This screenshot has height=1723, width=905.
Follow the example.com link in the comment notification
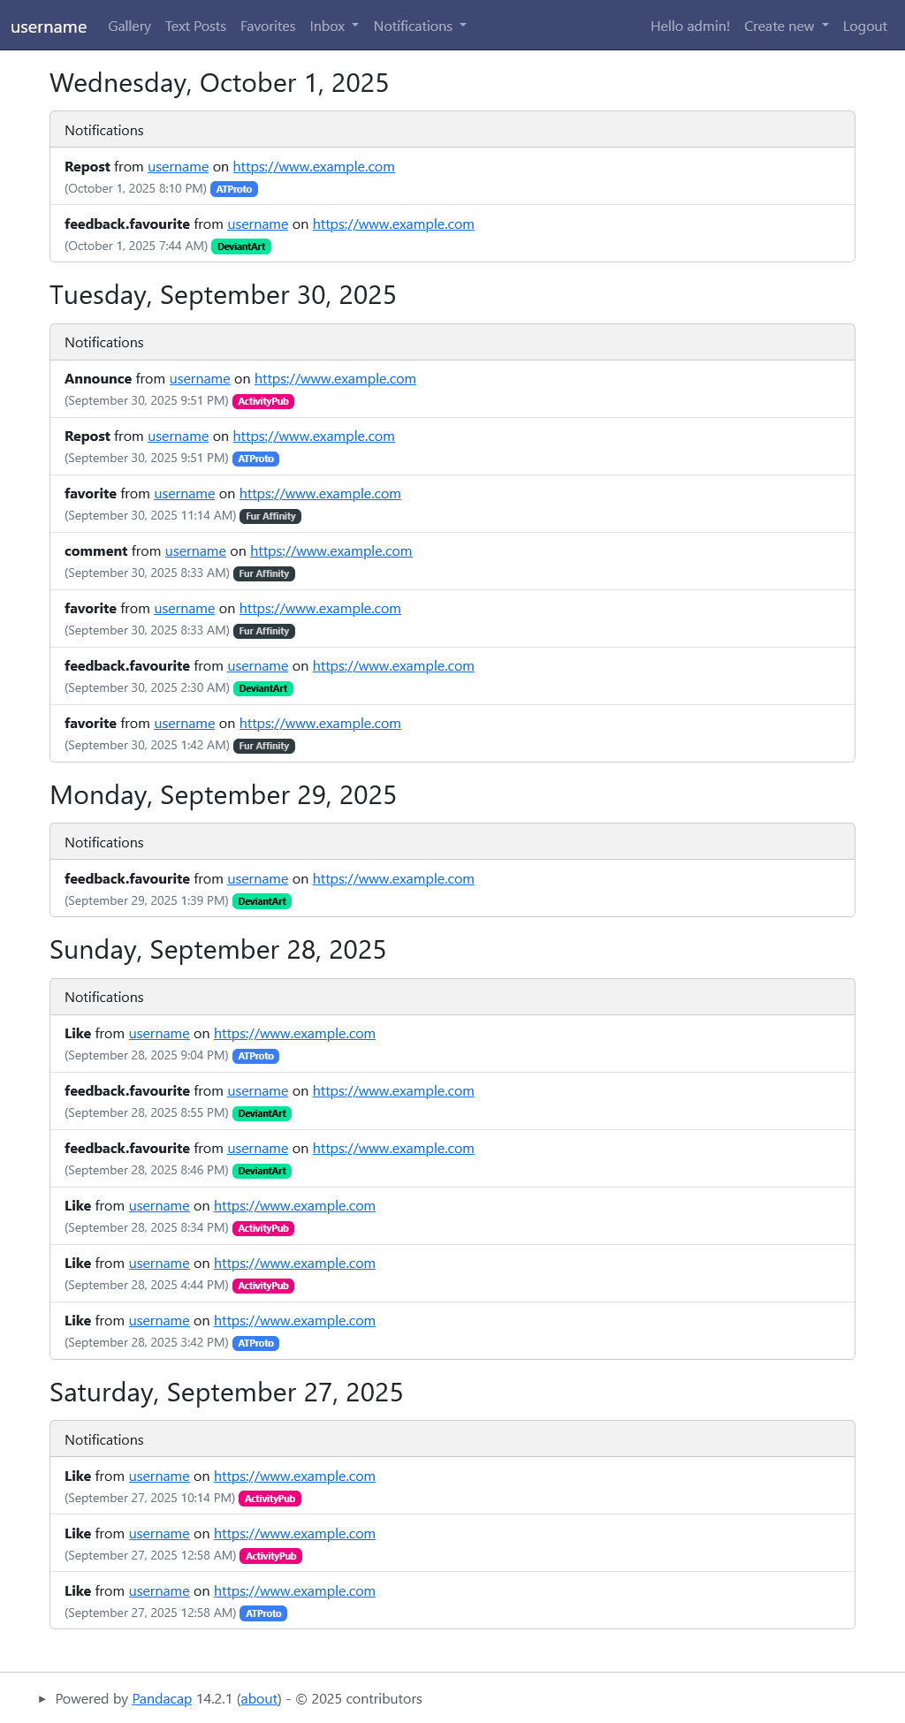[x=331, y=551]
